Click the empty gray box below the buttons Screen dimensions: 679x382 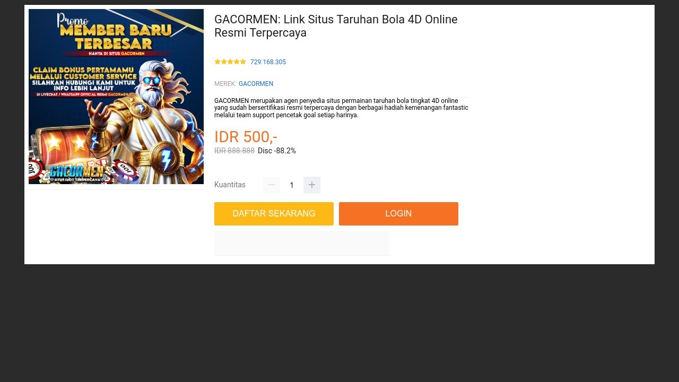[x=302, y=243]
